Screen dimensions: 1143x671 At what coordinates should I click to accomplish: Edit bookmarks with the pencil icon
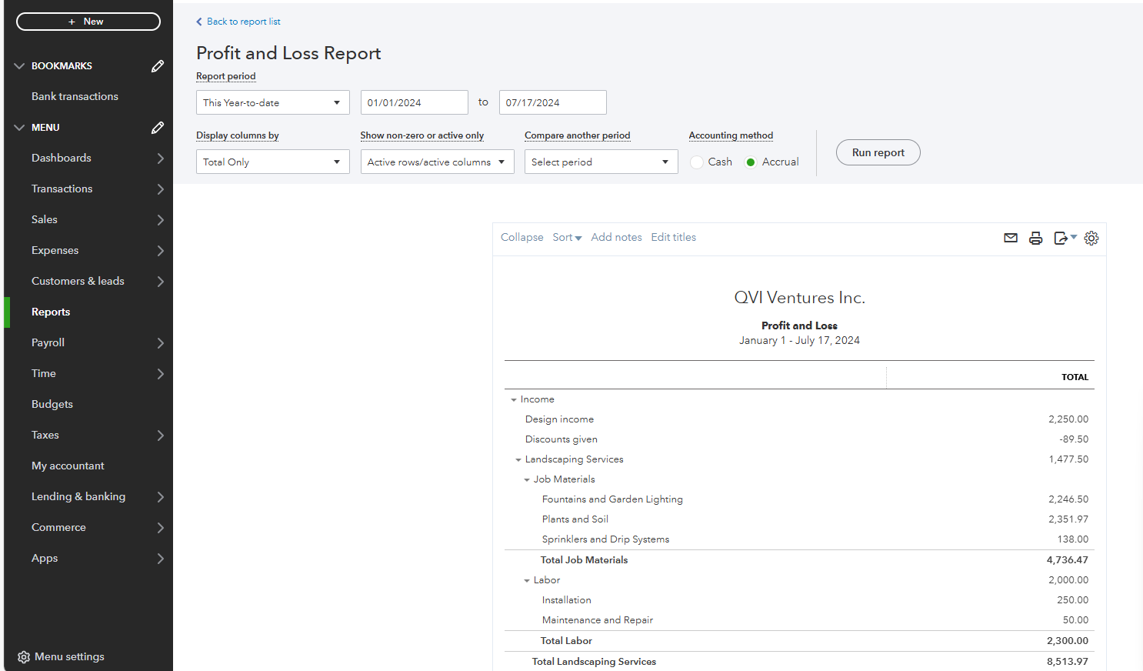158,66
